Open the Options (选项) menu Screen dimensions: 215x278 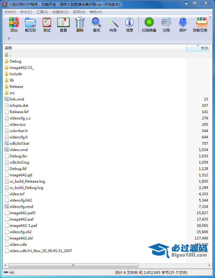point(79,12)
